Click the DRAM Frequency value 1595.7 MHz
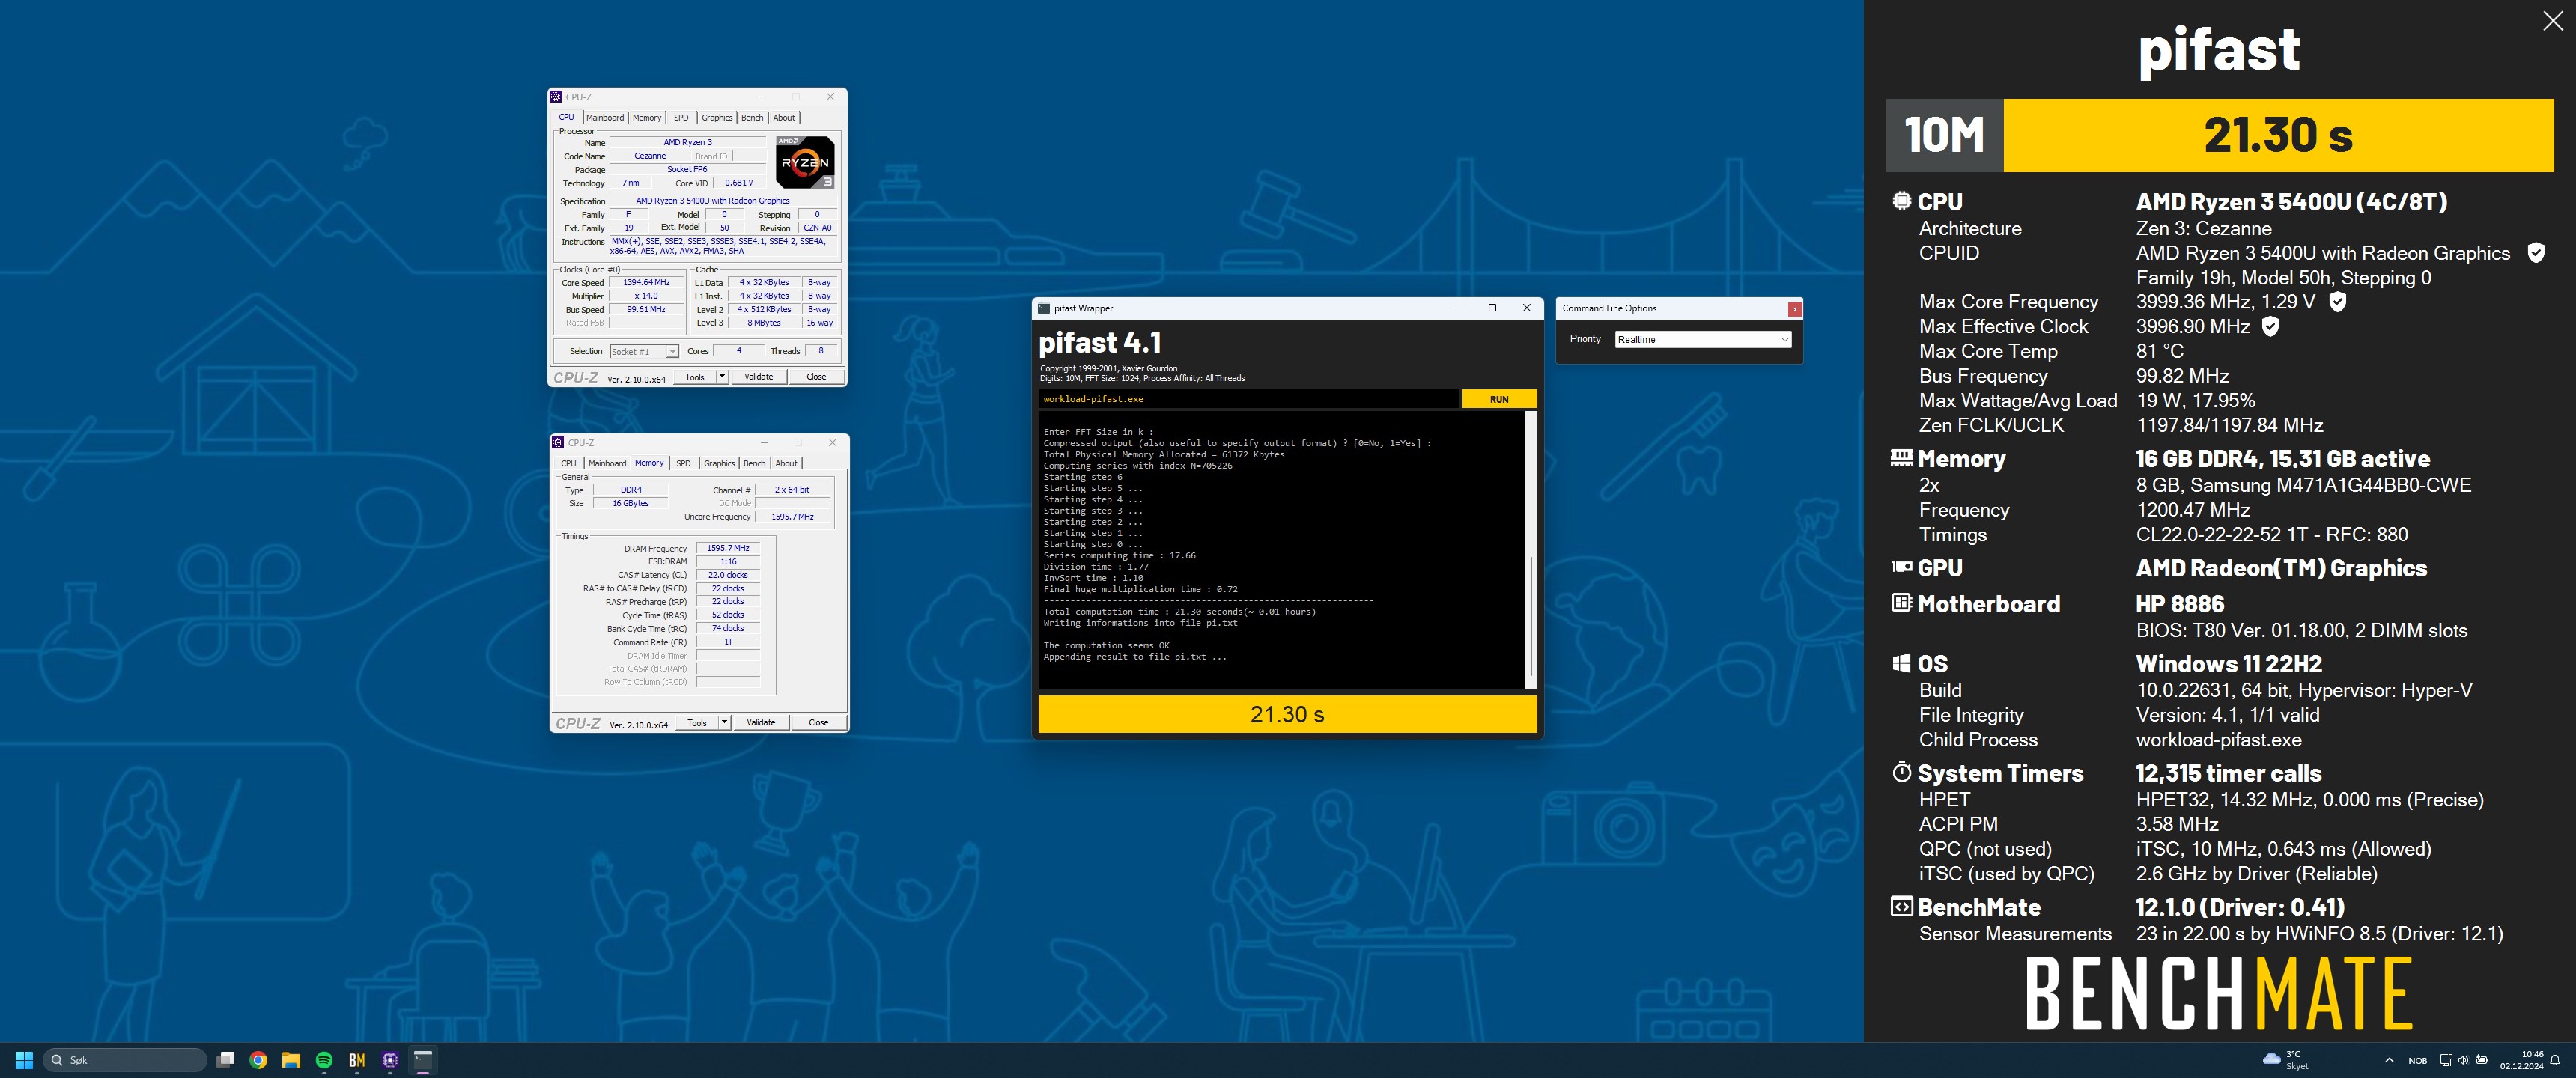The image size is (2576, 1078). [728, 548]
